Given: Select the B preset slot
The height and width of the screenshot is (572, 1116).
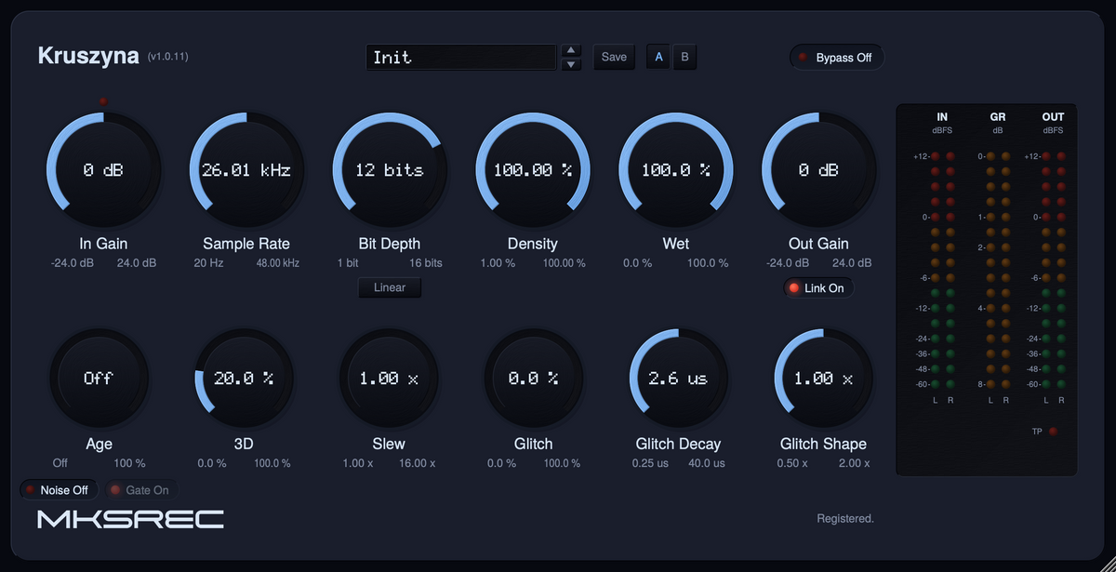Looking at the screenshot, I should (x=685, y=57).
